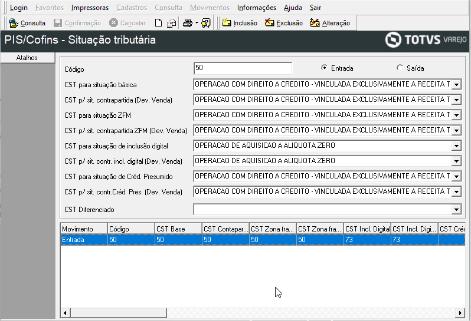Open the Ajuda menu
Image resolution: width=471 pixels, height=321 pixels.
click(x=293, y=8)
